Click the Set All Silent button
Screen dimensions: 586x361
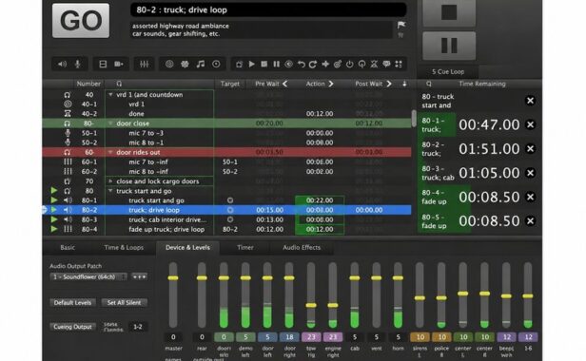click(x=124, y=303)
